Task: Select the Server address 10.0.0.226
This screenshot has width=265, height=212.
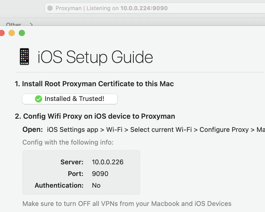Action: pos(108,162)
